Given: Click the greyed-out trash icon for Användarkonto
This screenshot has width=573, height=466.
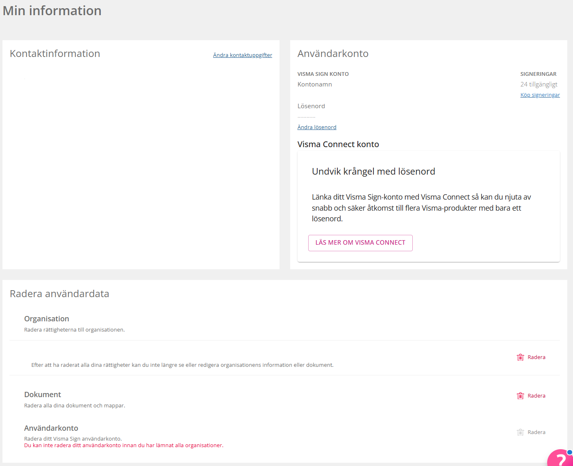Looking at the screenshot, I should point(520,432).
